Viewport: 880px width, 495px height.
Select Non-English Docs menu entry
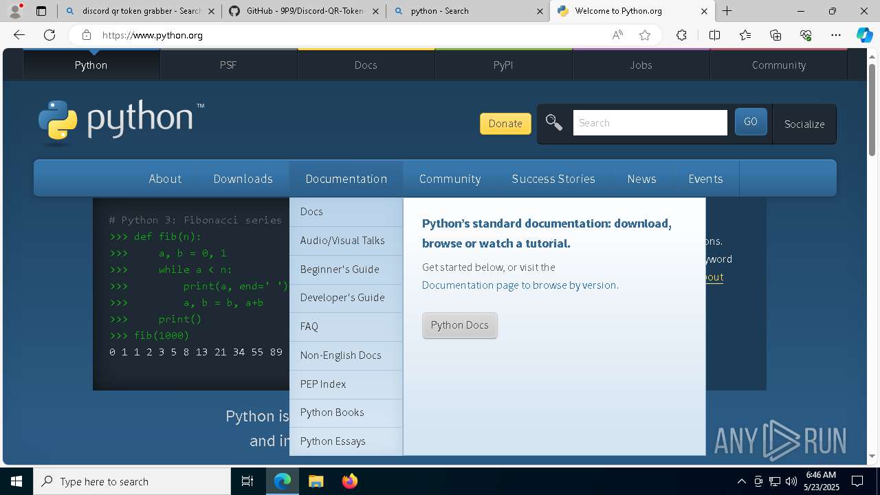(346, 355)
